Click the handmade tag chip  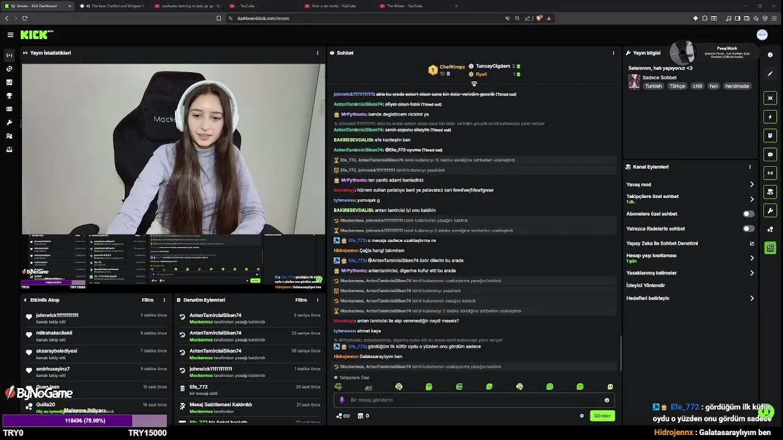point(737,86)
